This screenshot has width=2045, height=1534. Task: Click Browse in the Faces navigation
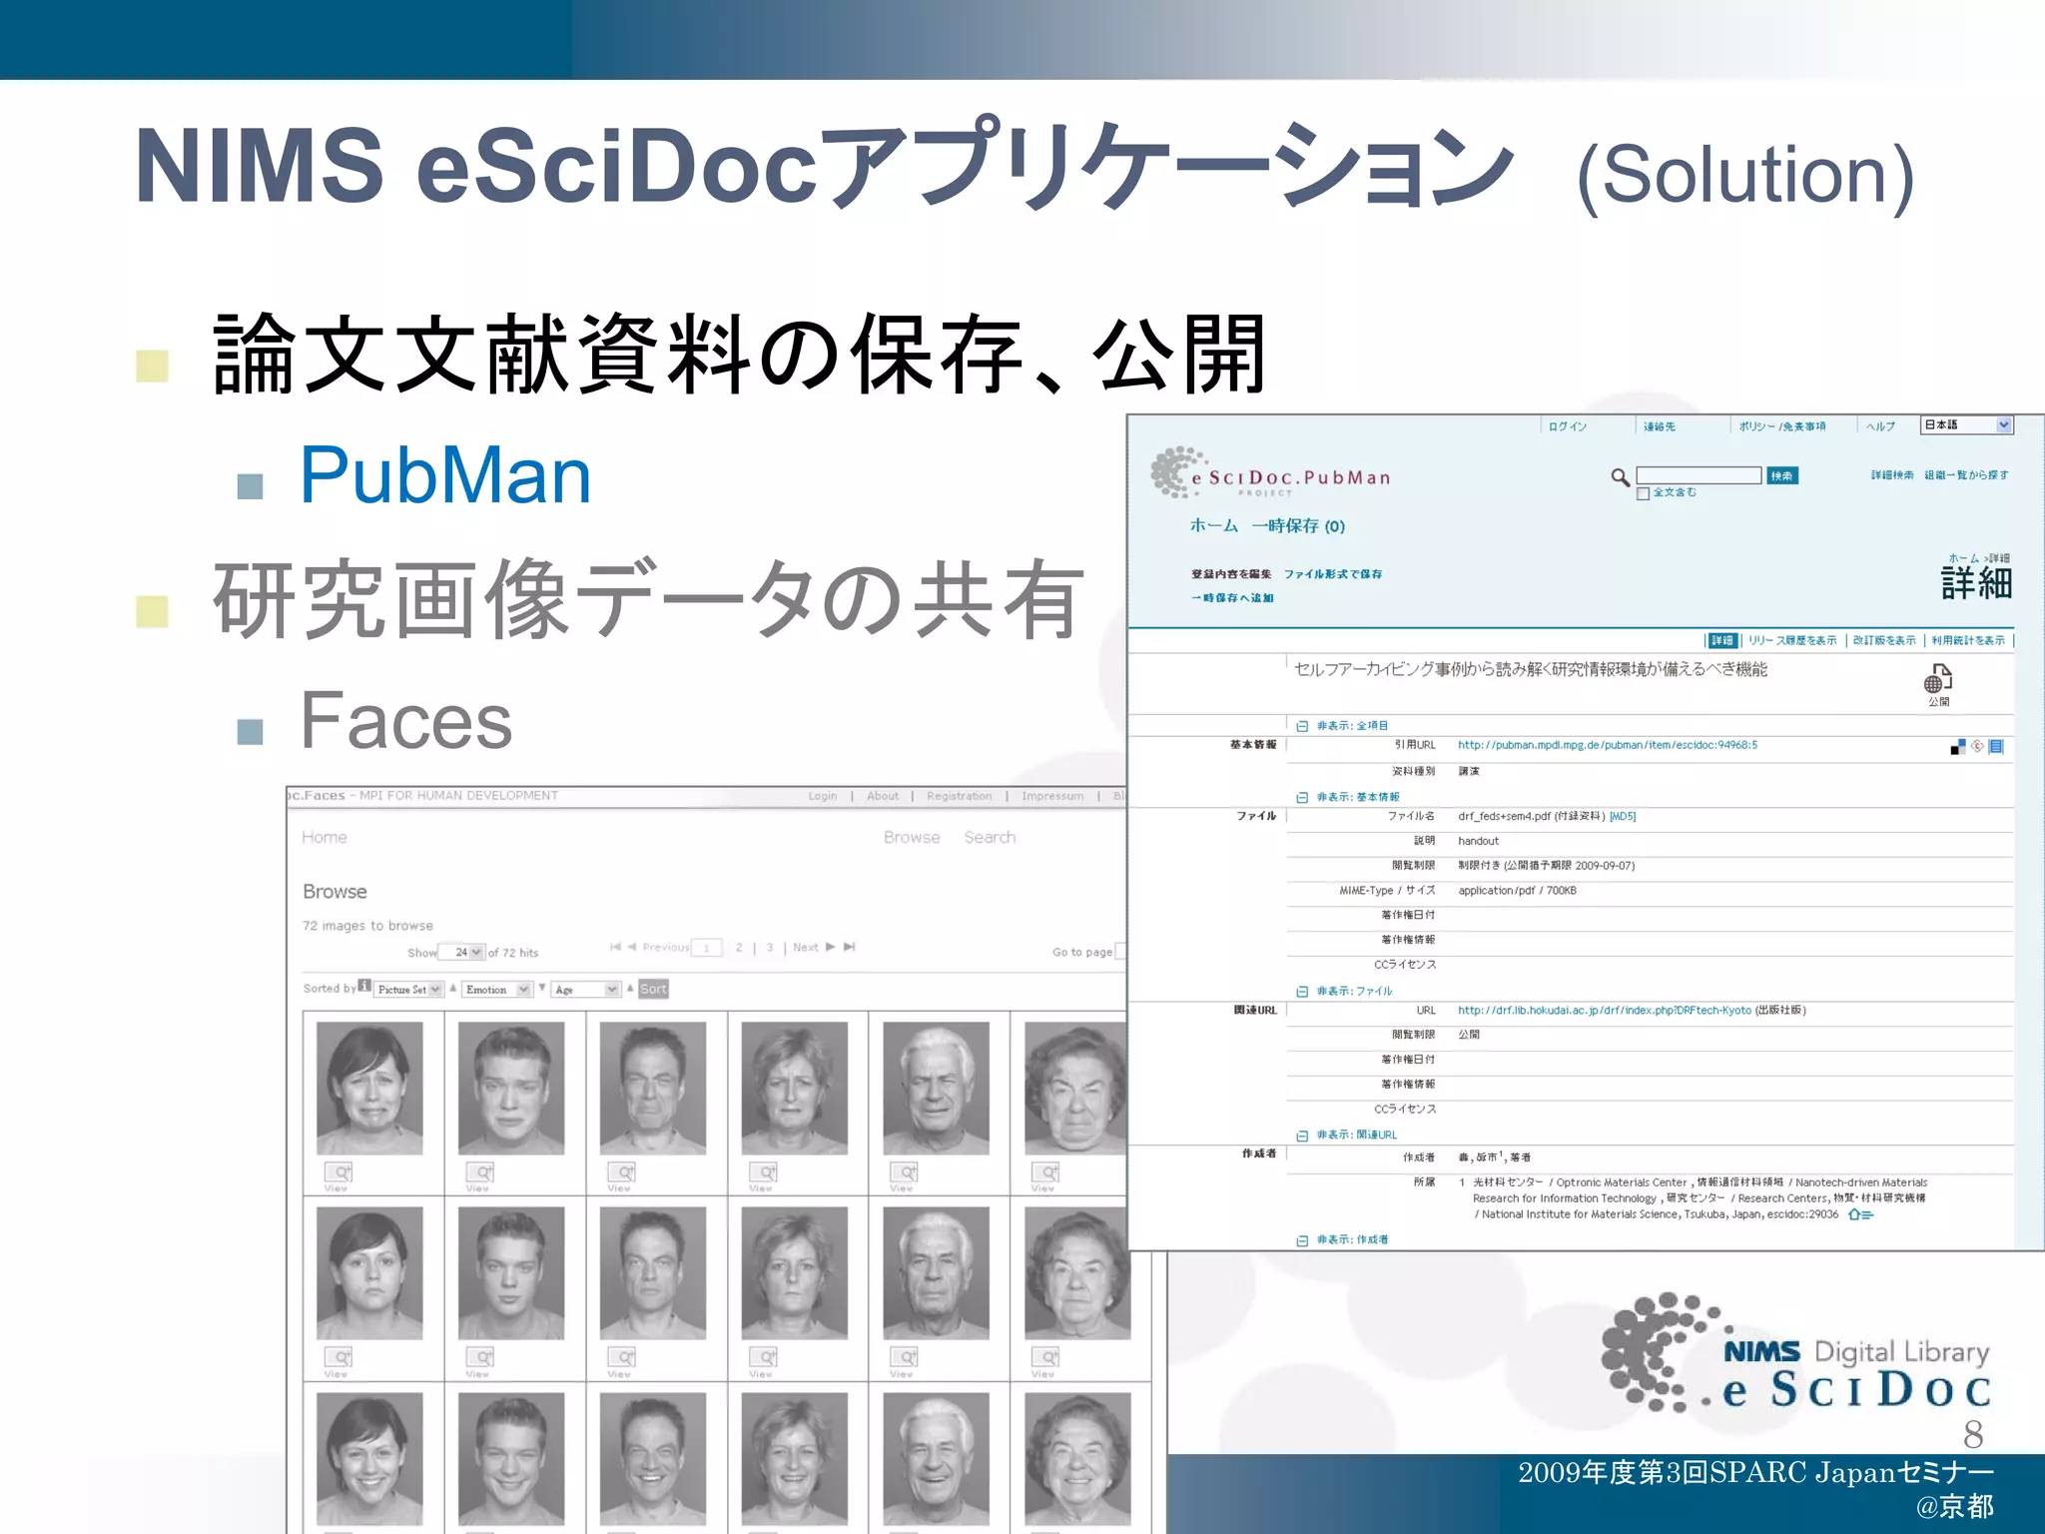(x=912, y=837)
